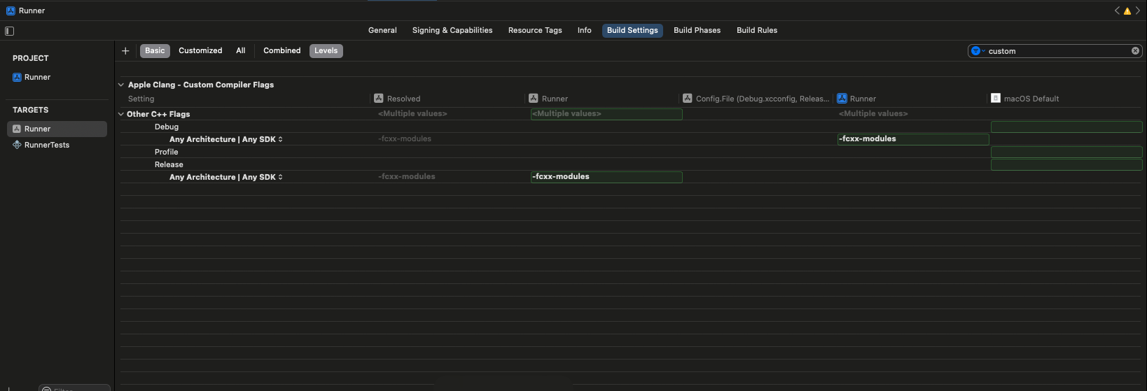Click Release -fcxx-modules cell in target Runner column
Screen dimensions: 1147x391
(606, 177)
